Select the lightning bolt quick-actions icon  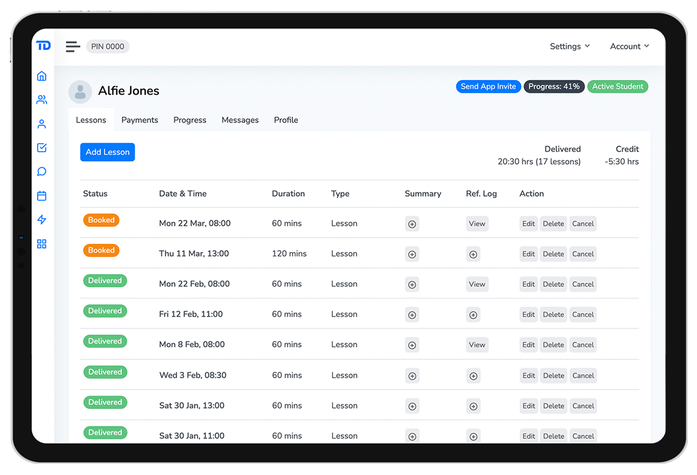point(41,219)
